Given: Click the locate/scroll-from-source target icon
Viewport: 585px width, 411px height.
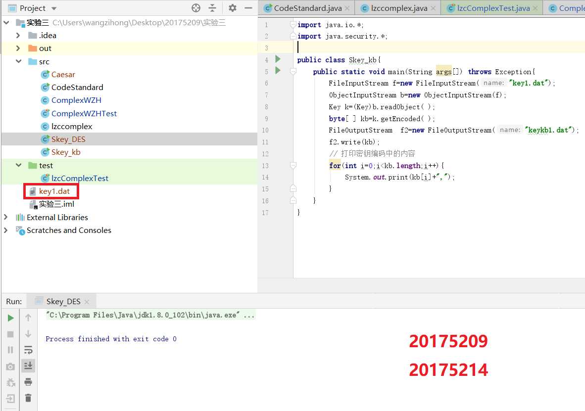Looking at the screenshot, I should (196, 8).
